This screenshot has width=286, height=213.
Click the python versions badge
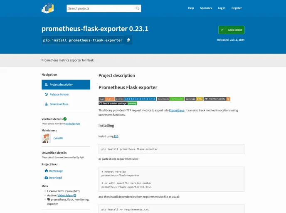(136, 99)
